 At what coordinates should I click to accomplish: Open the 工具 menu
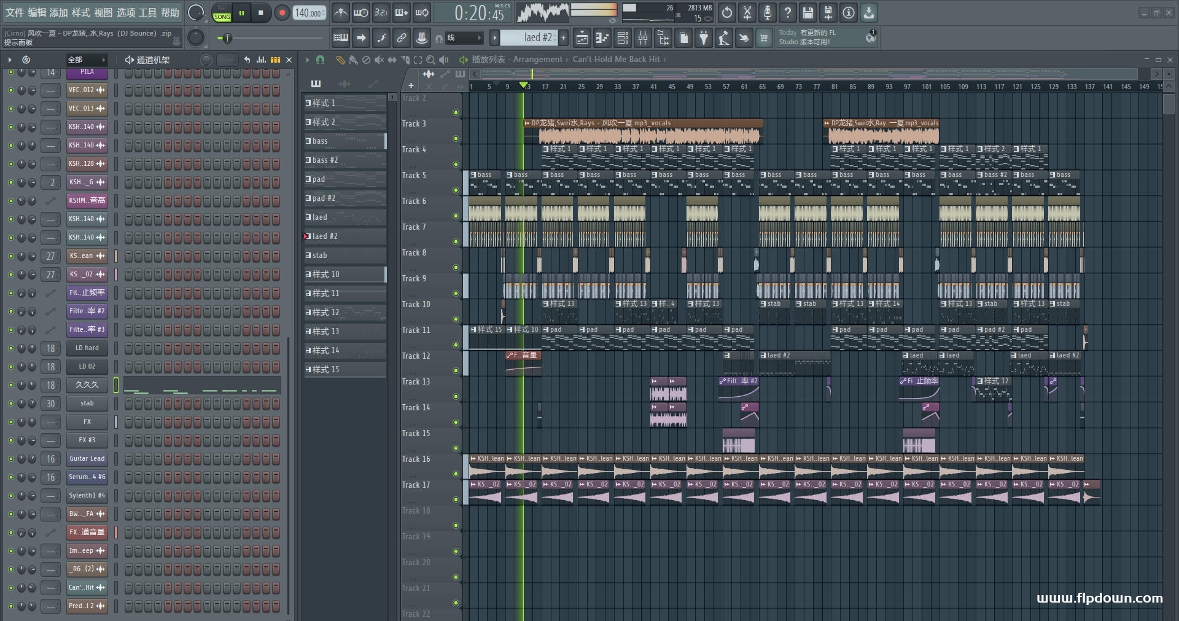pos(148,12)
